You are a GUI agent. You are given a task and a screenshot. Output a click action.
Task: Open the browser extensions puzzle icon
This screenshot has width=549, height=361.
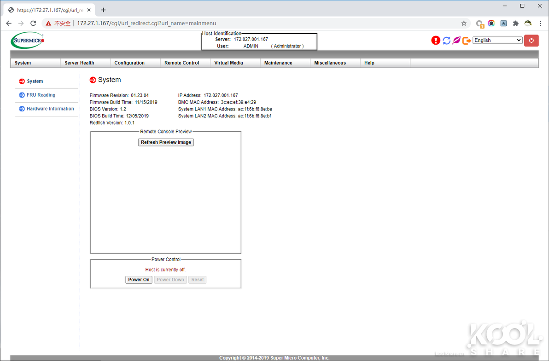click(515, 23)
